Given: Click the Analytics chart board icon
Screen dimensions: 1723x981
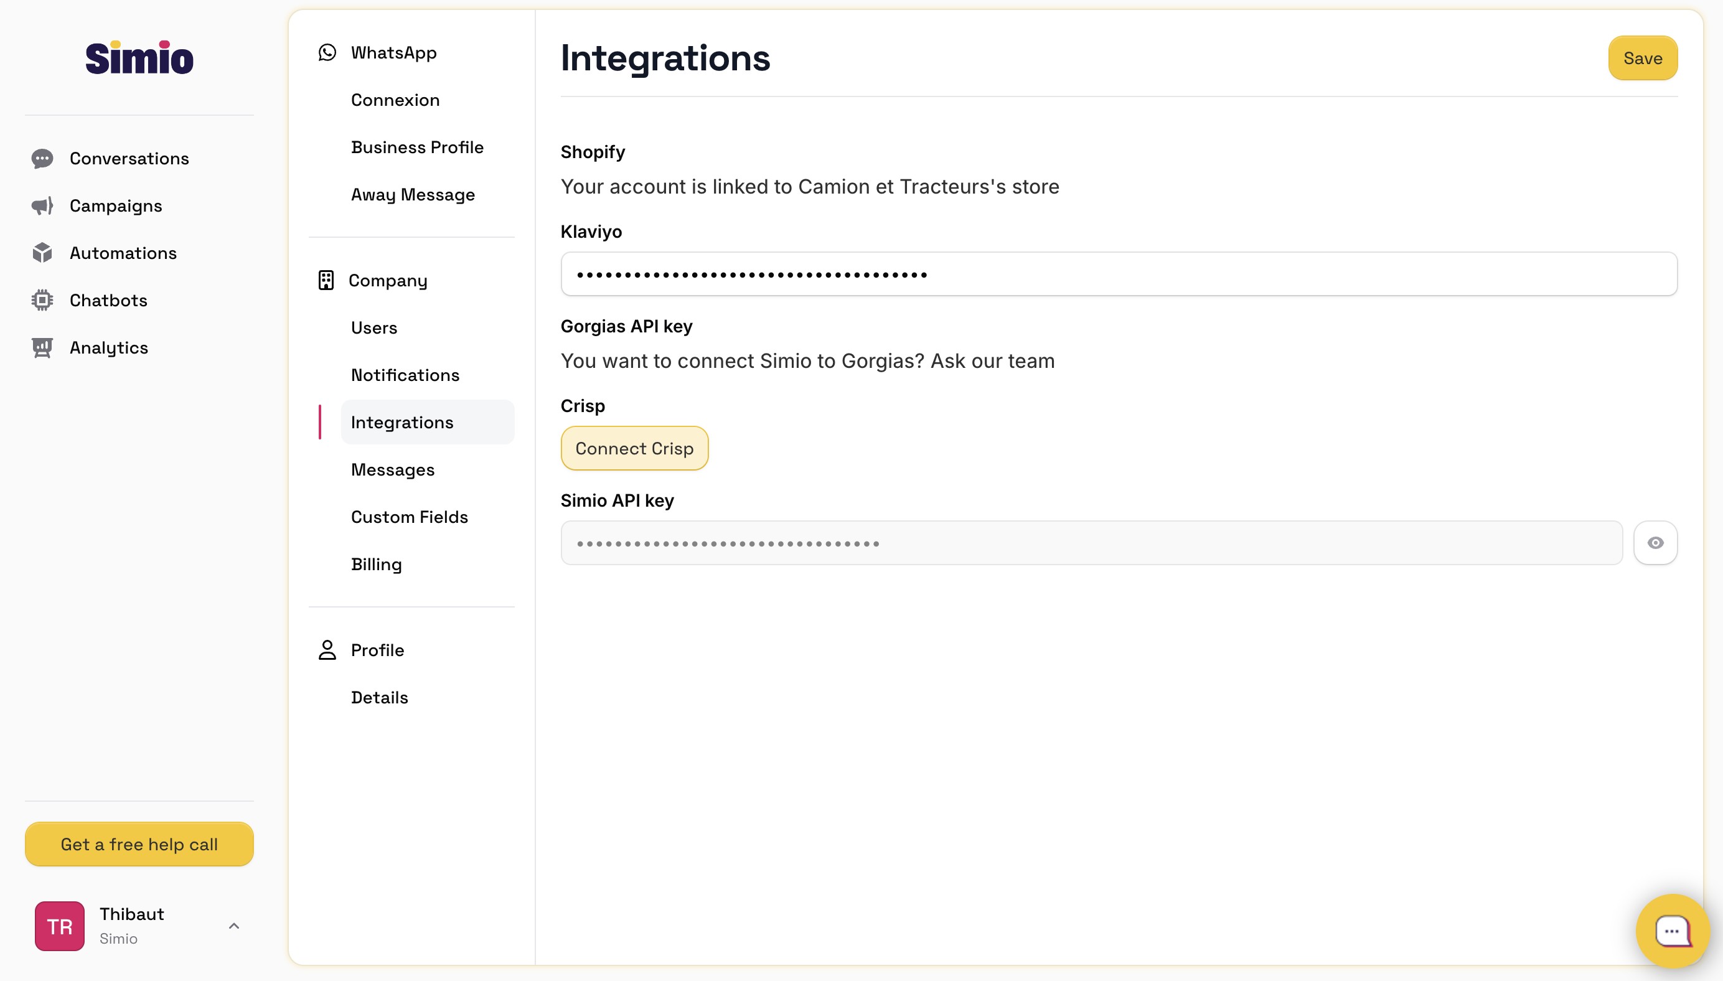Looking at the screenshot, I should pyautogui.click(x=42, y=348).
